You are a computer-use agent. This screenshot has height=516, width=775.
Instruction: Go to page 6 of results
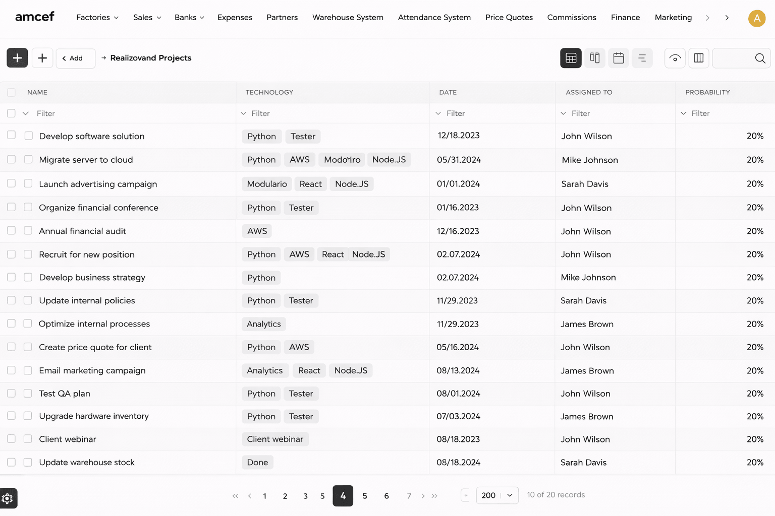pos(386,496)
